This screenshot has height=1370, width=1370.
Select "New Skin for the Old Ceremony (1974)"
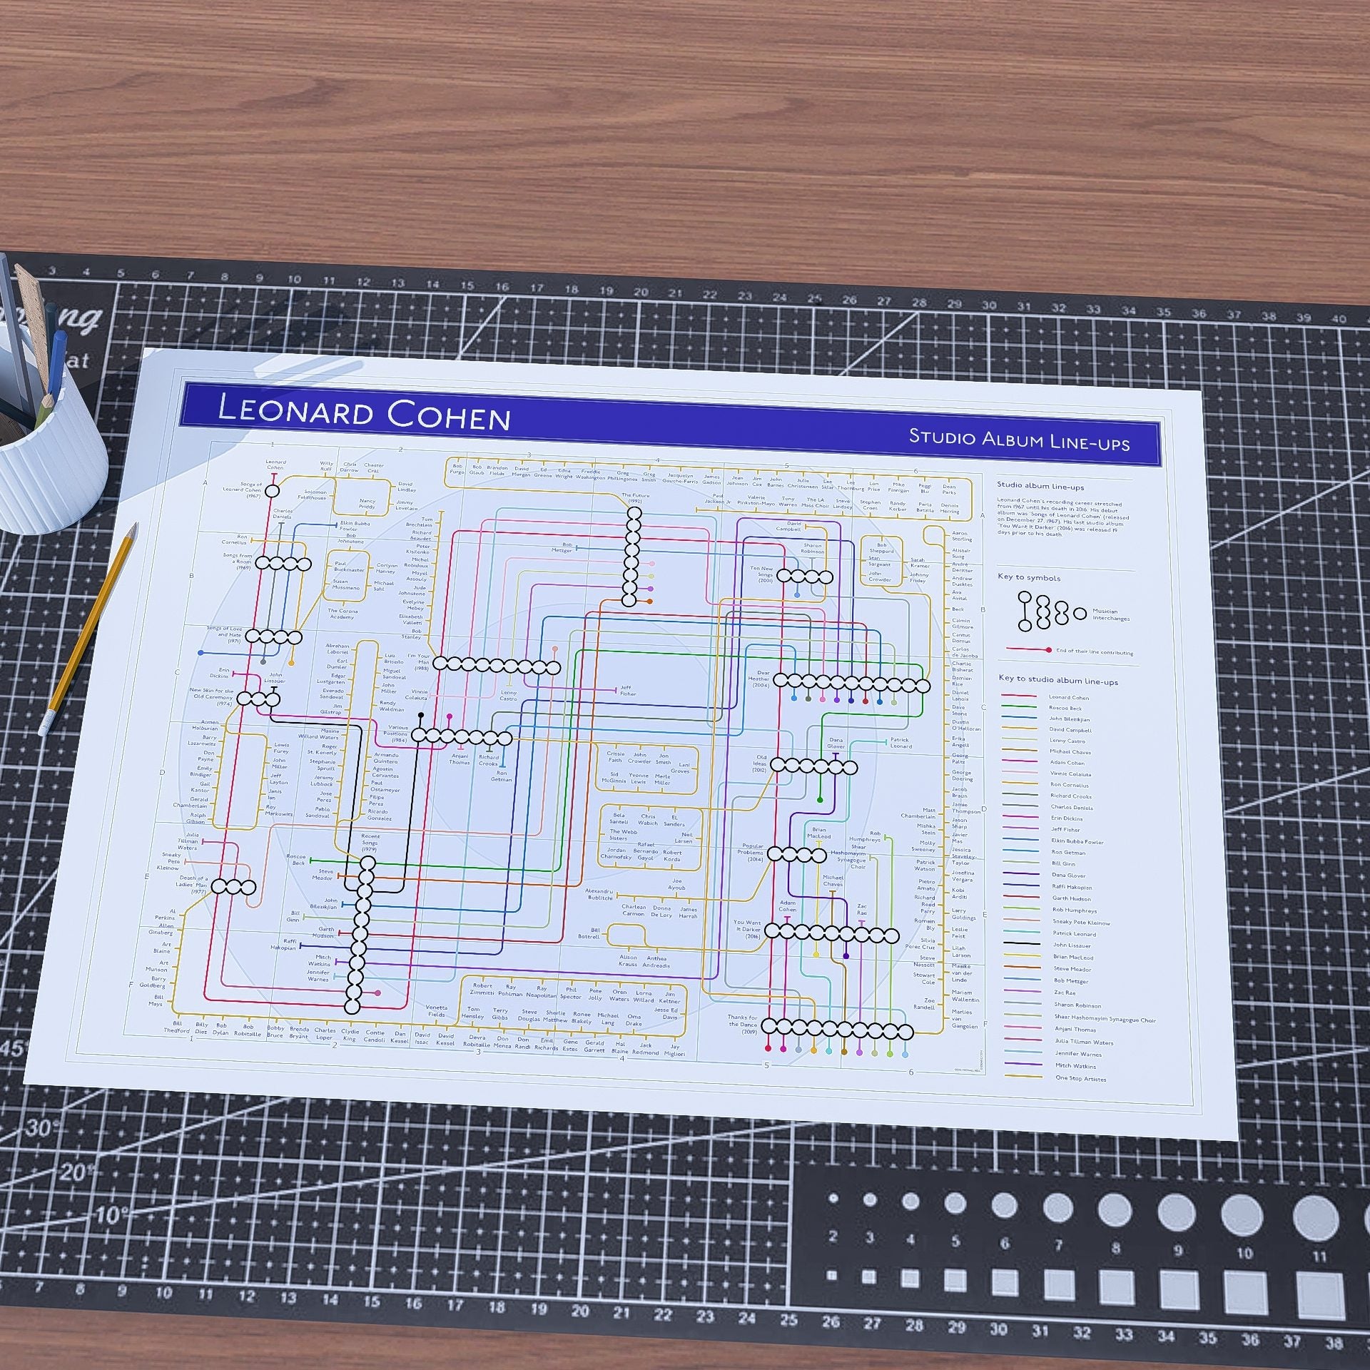(212, 697)
